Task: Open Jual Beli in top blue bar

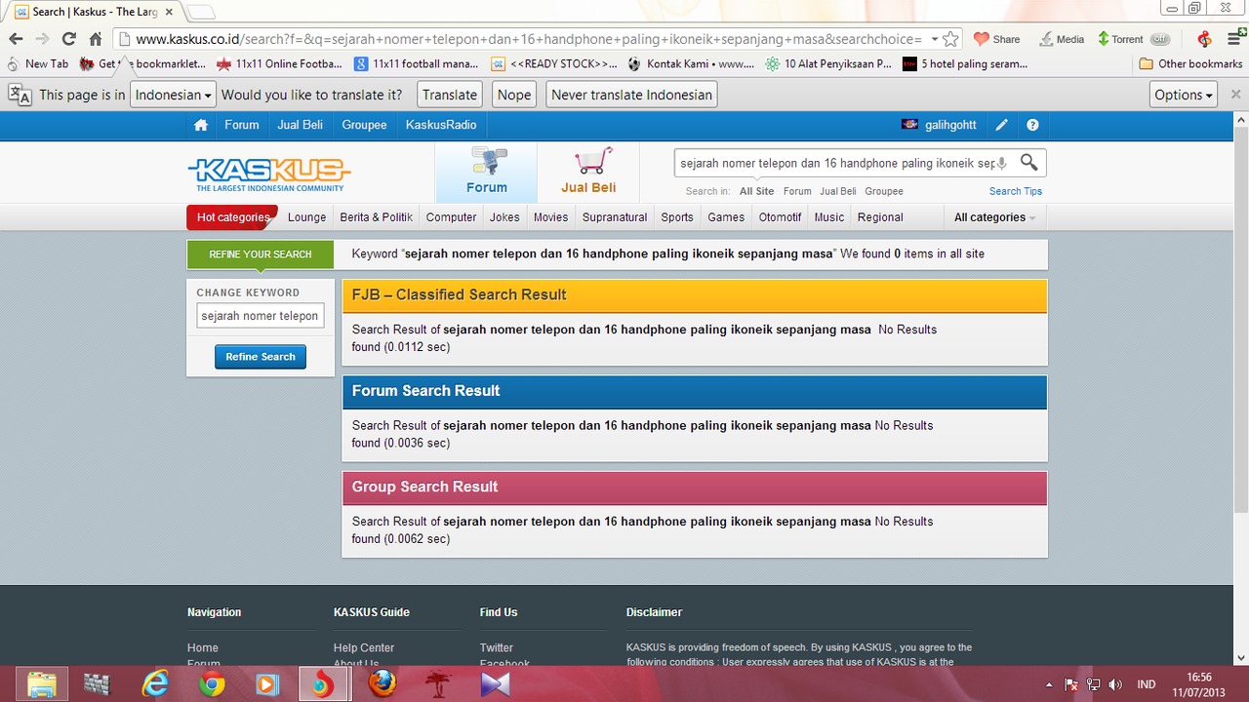Action: pyautogui.click(x=301, y=125)
